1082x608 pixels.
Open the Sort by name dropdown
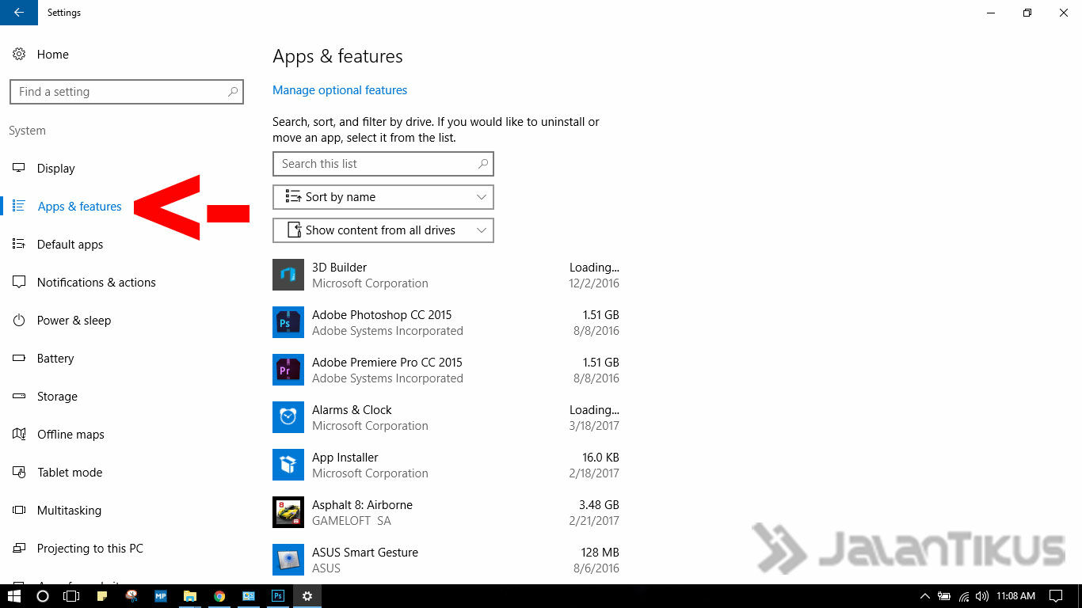coord(383,197)
